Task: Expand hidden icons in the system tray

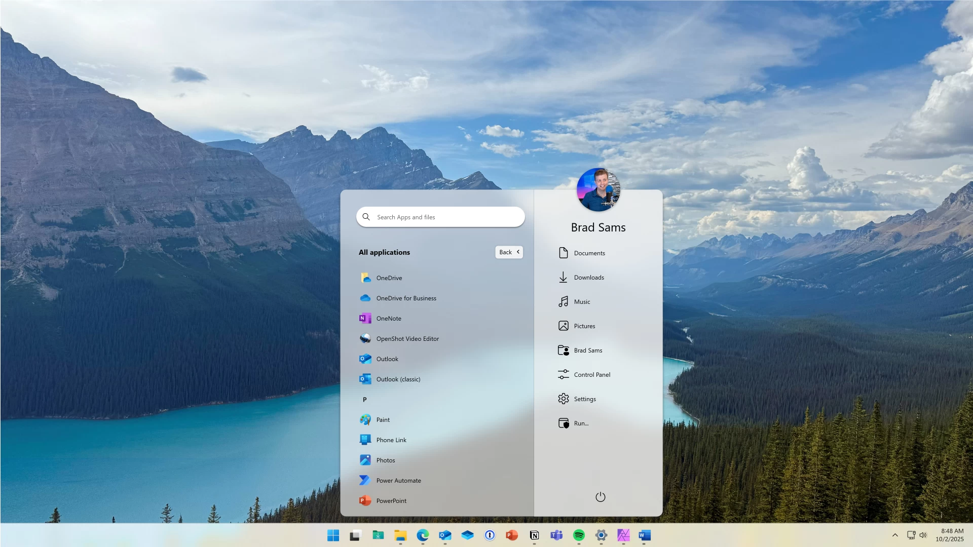Action: coord(895,535)
